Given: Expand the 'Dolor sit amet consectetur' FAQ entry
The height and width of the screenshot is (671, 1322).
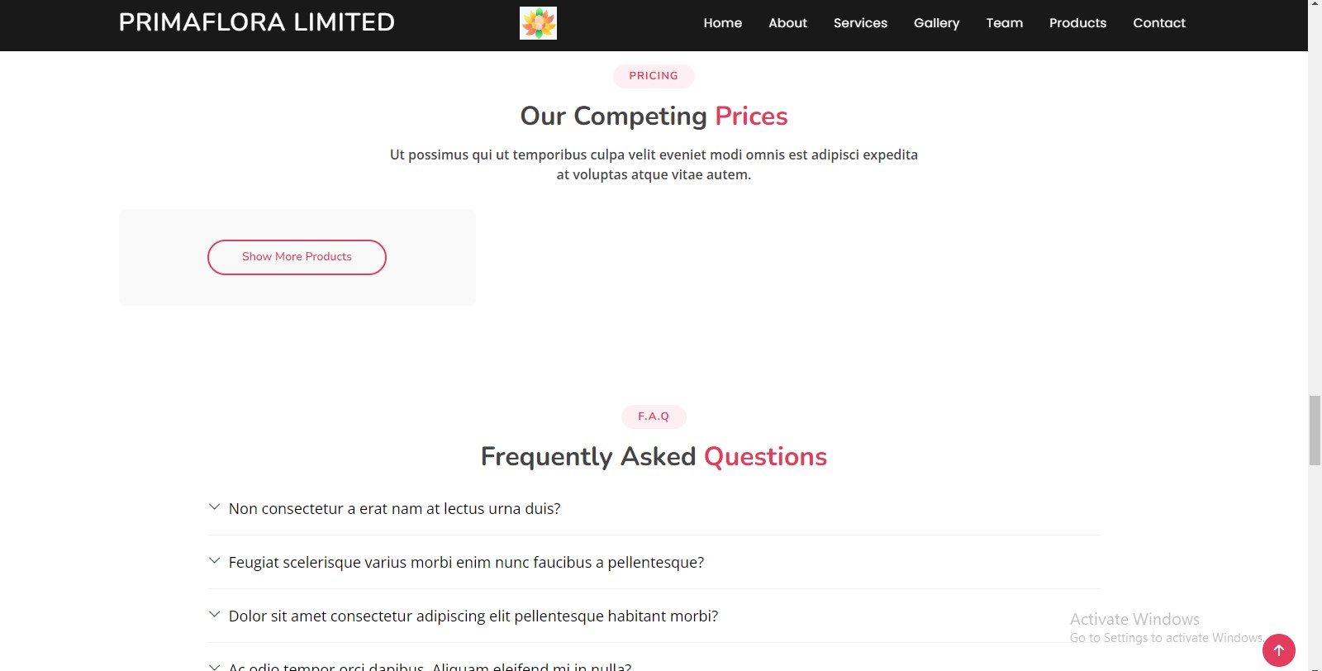Looking at the screenshot, I should pyautogui.click(x=473, y=616).
